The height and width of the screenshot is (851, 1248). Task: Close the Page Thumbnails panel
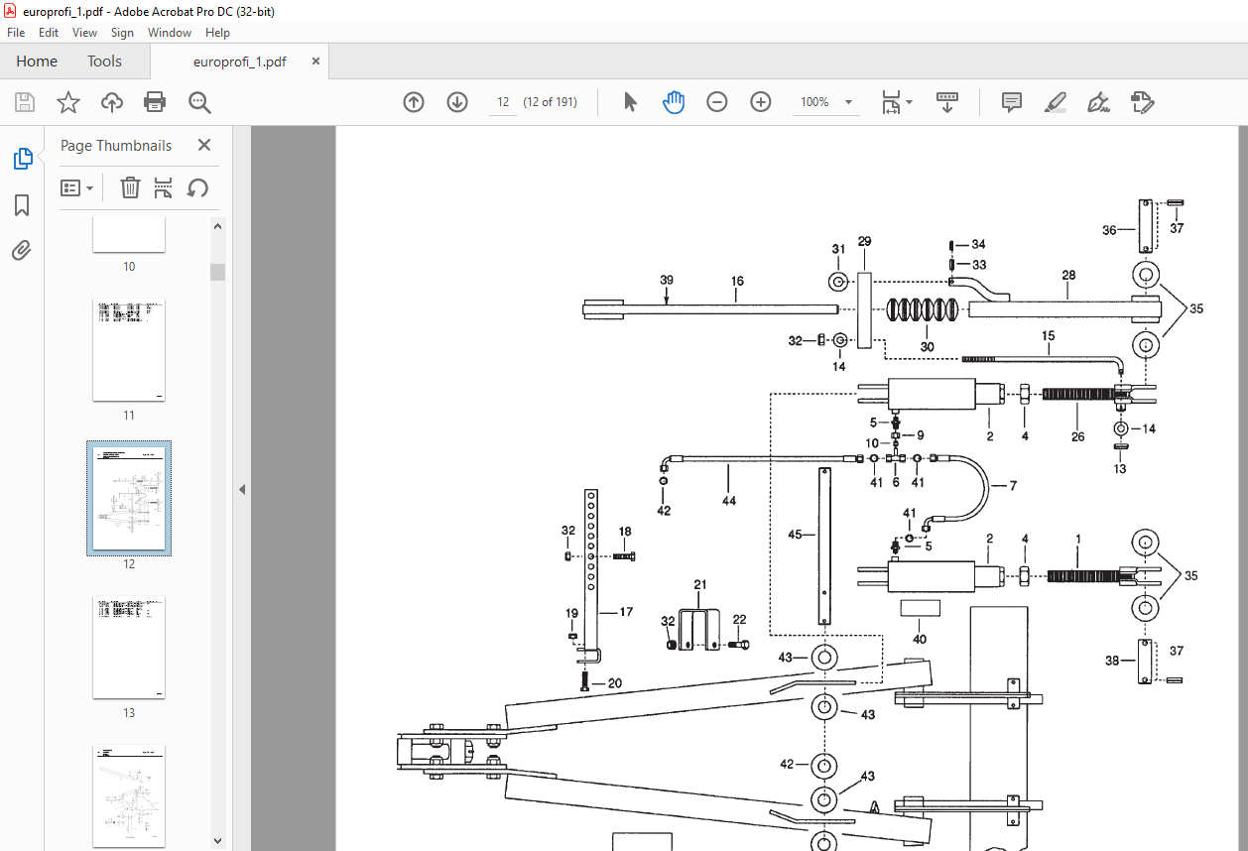[x=204, y=145]
